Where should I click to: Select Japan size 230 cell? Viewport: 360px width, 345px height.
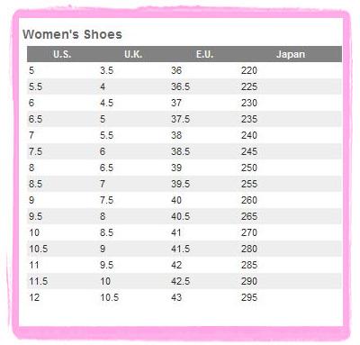pyautogui.click(x=249, y=103)
